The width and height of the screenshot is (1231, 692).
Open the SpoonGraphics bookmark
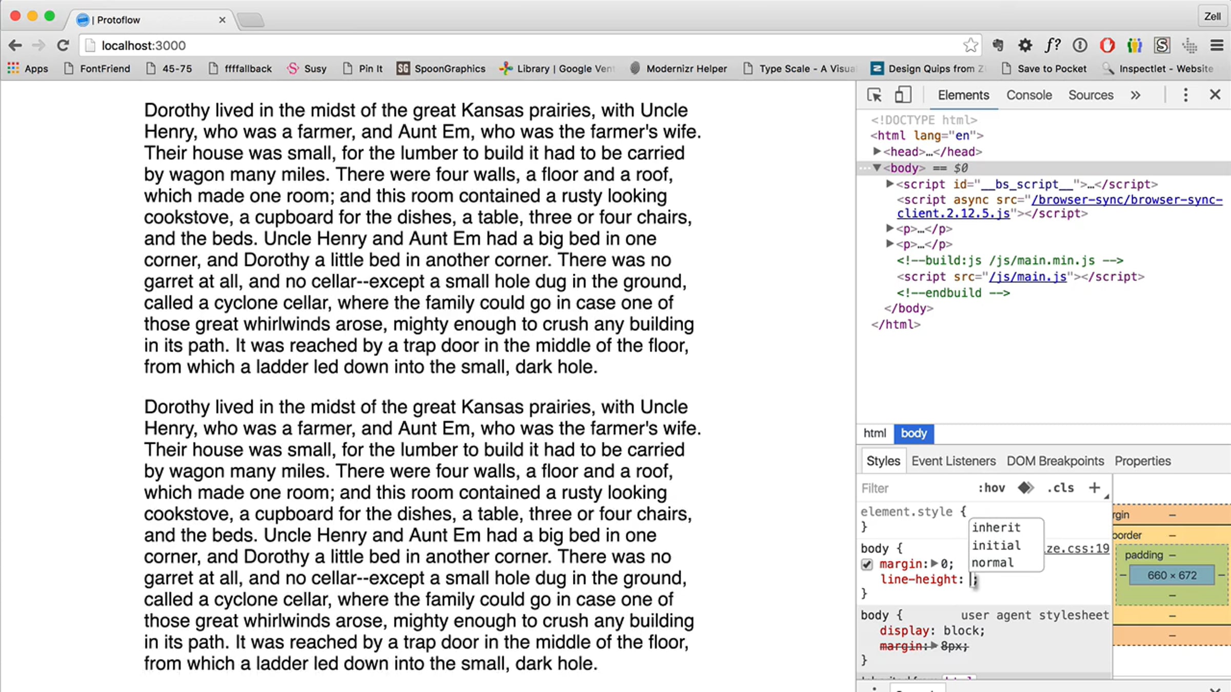441,69
